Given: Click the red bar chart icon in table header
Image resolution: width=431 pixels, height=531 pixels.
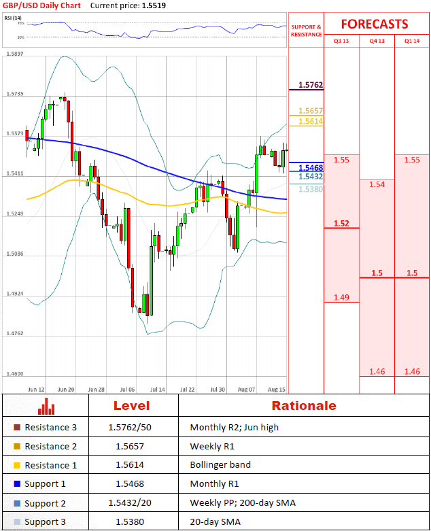Looking at the screenshot, I should point(46,407).
